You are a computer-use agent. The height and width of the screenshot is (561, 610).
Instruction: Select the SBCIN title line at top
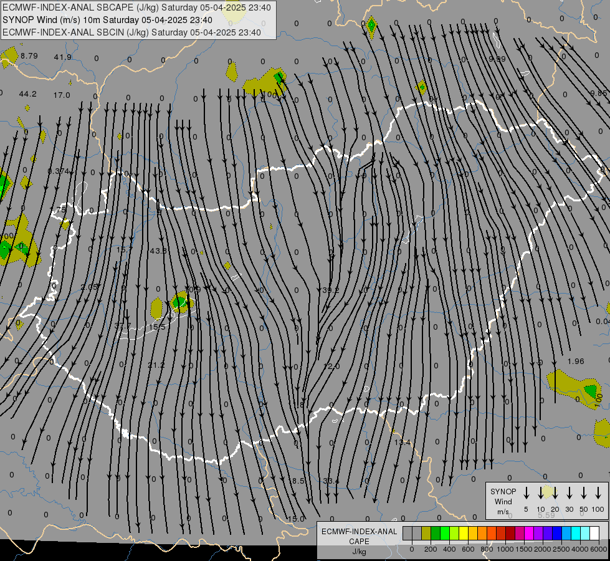pyautogui.click(x=131, y=32)
